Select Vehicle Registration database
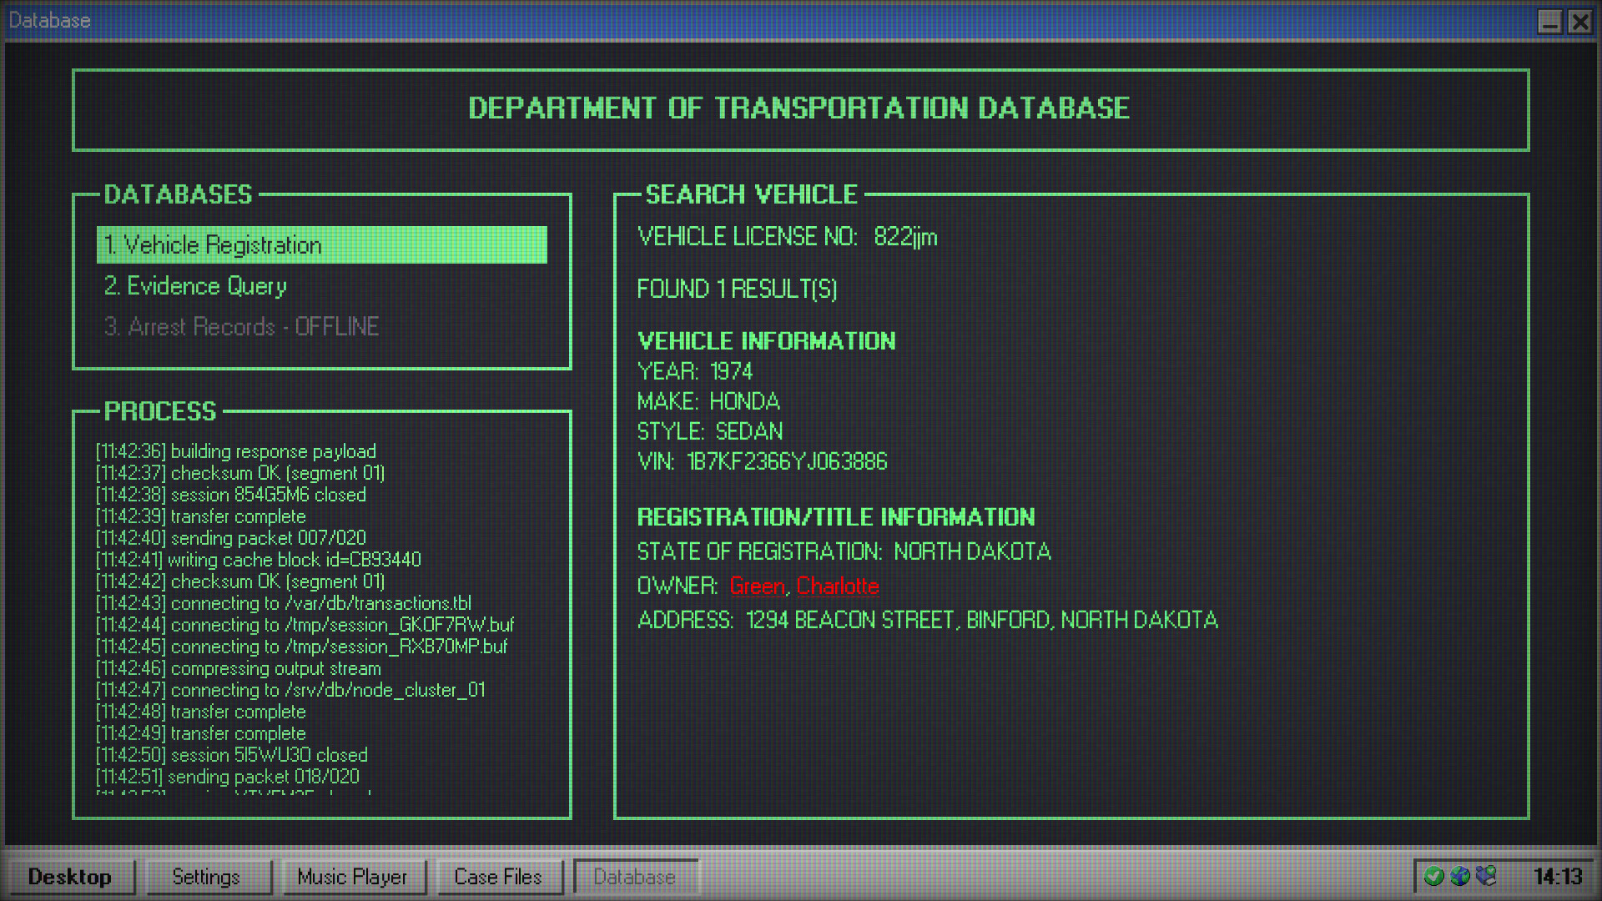Viewport: 1602px width, 901px height. [321, 245]
